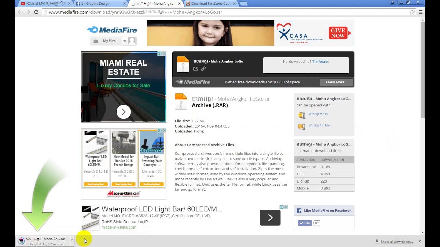Click the round arrow on the Miami Real Estate ad
Image resolution: width=440 pixels, height=247 pixels.
click(123, 112)
